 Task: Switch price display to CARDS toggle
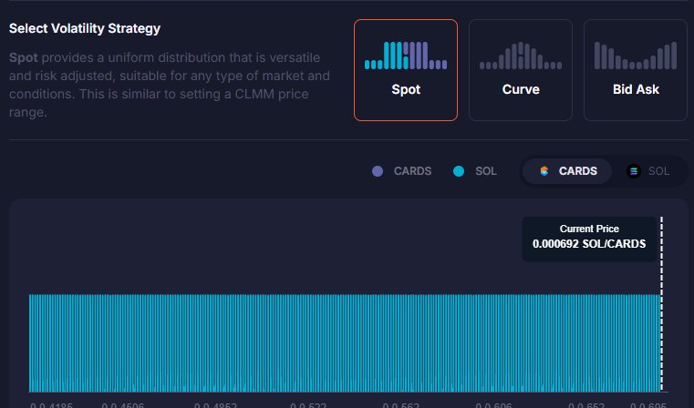[x=567, y=171]
